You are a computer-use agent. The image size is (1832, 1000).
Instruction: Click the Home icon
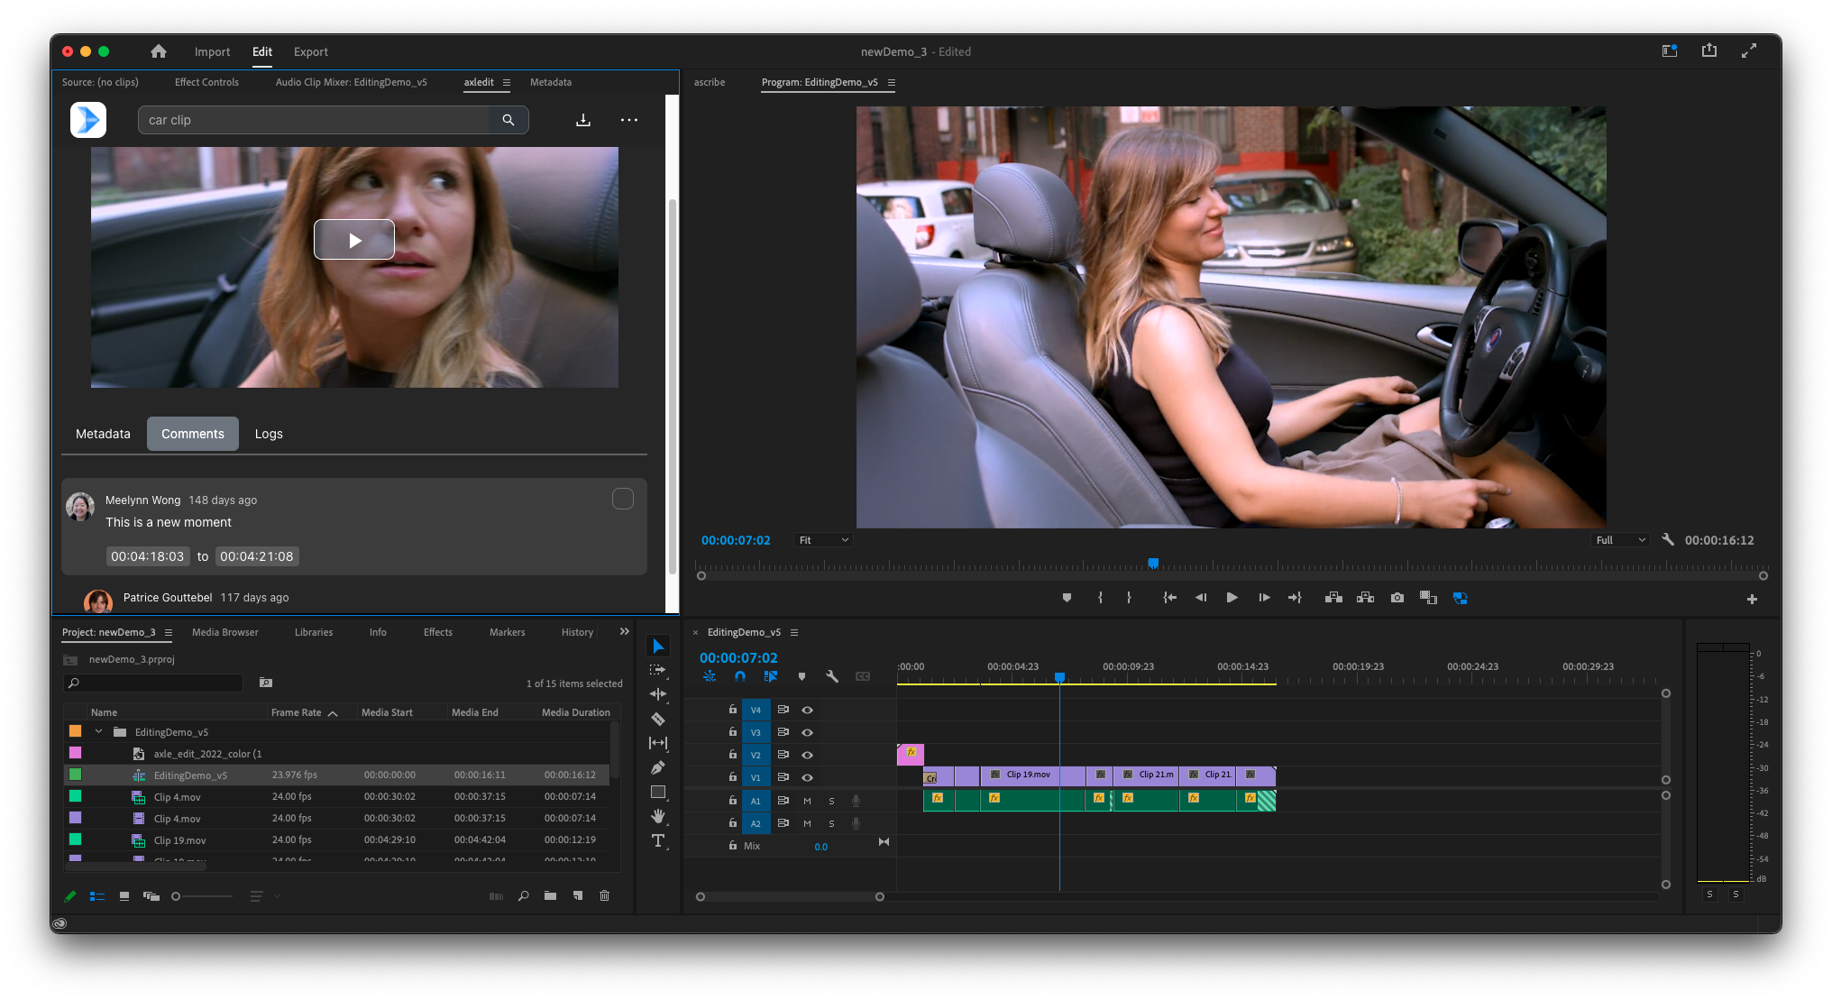(x=159, y=51)
